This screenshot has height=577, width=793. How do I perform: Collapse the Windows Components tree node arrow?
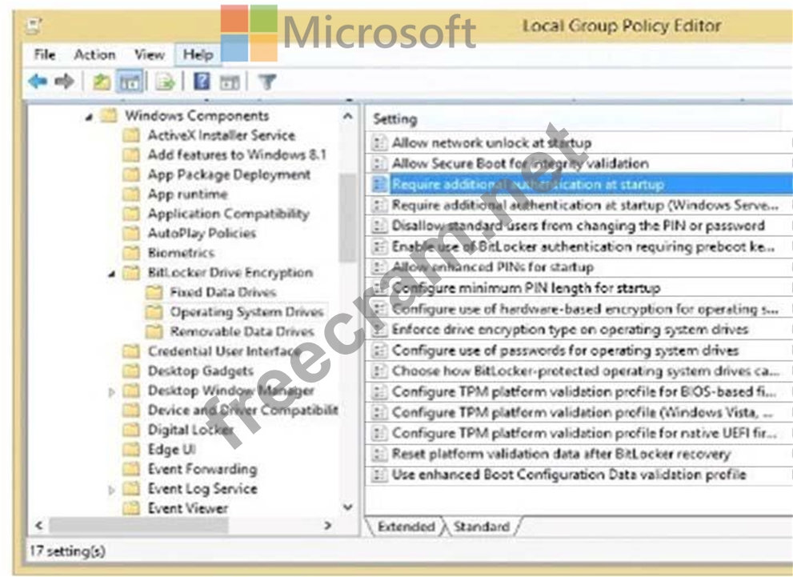89,118
